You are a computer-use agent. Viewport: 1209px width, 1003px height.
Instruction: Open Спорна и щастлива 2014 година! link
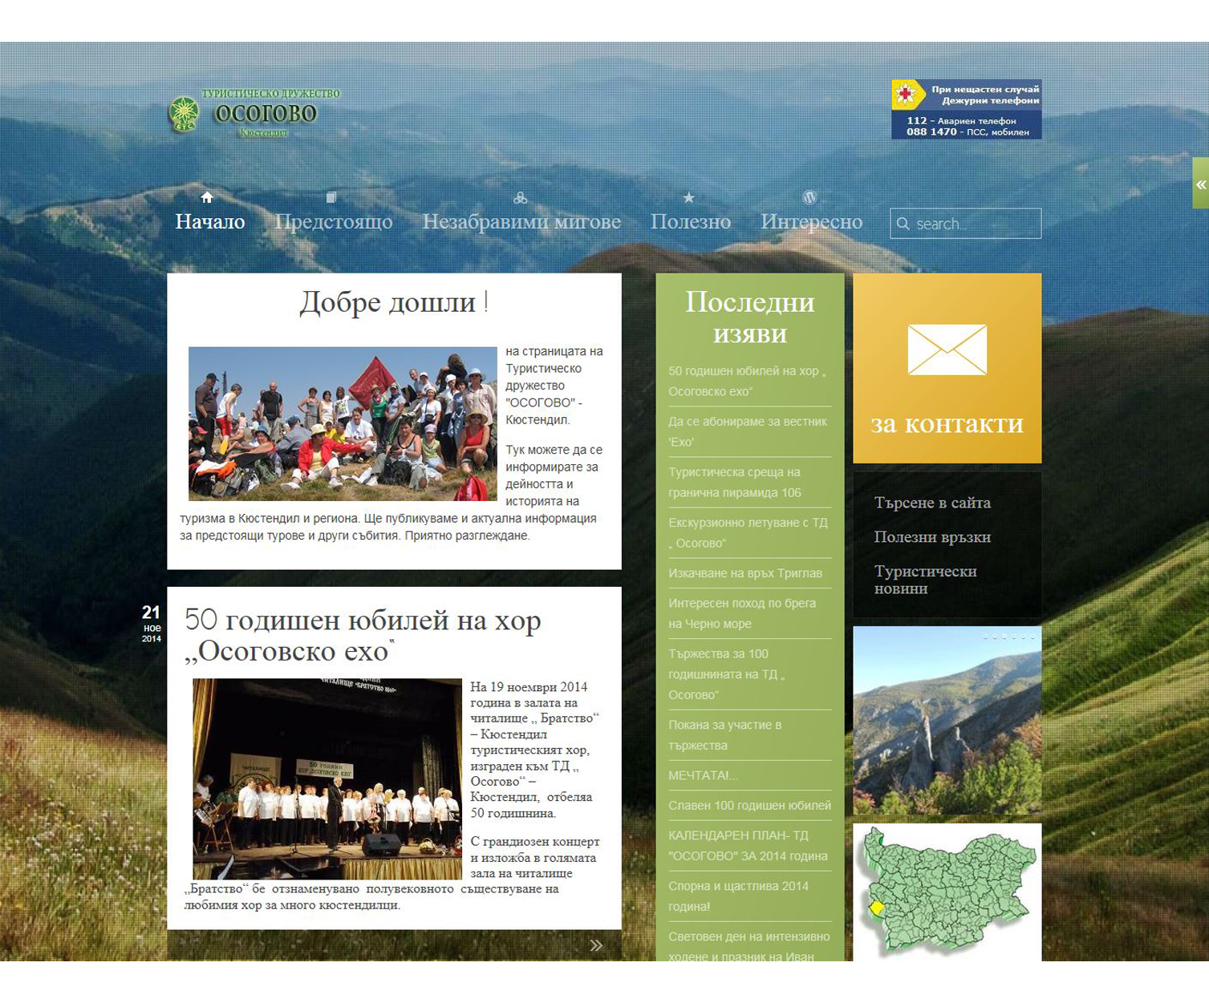(x=739, y=896)
